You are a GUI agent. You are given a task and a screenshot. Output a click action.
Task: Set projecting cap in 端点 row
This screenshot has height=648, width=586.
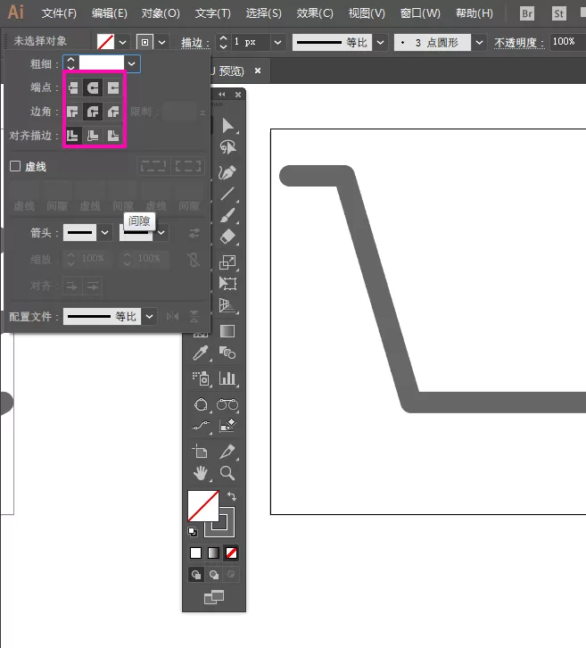[112, 87]
